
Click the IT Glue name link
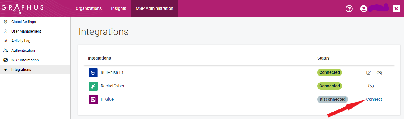(x=107, y=99)
